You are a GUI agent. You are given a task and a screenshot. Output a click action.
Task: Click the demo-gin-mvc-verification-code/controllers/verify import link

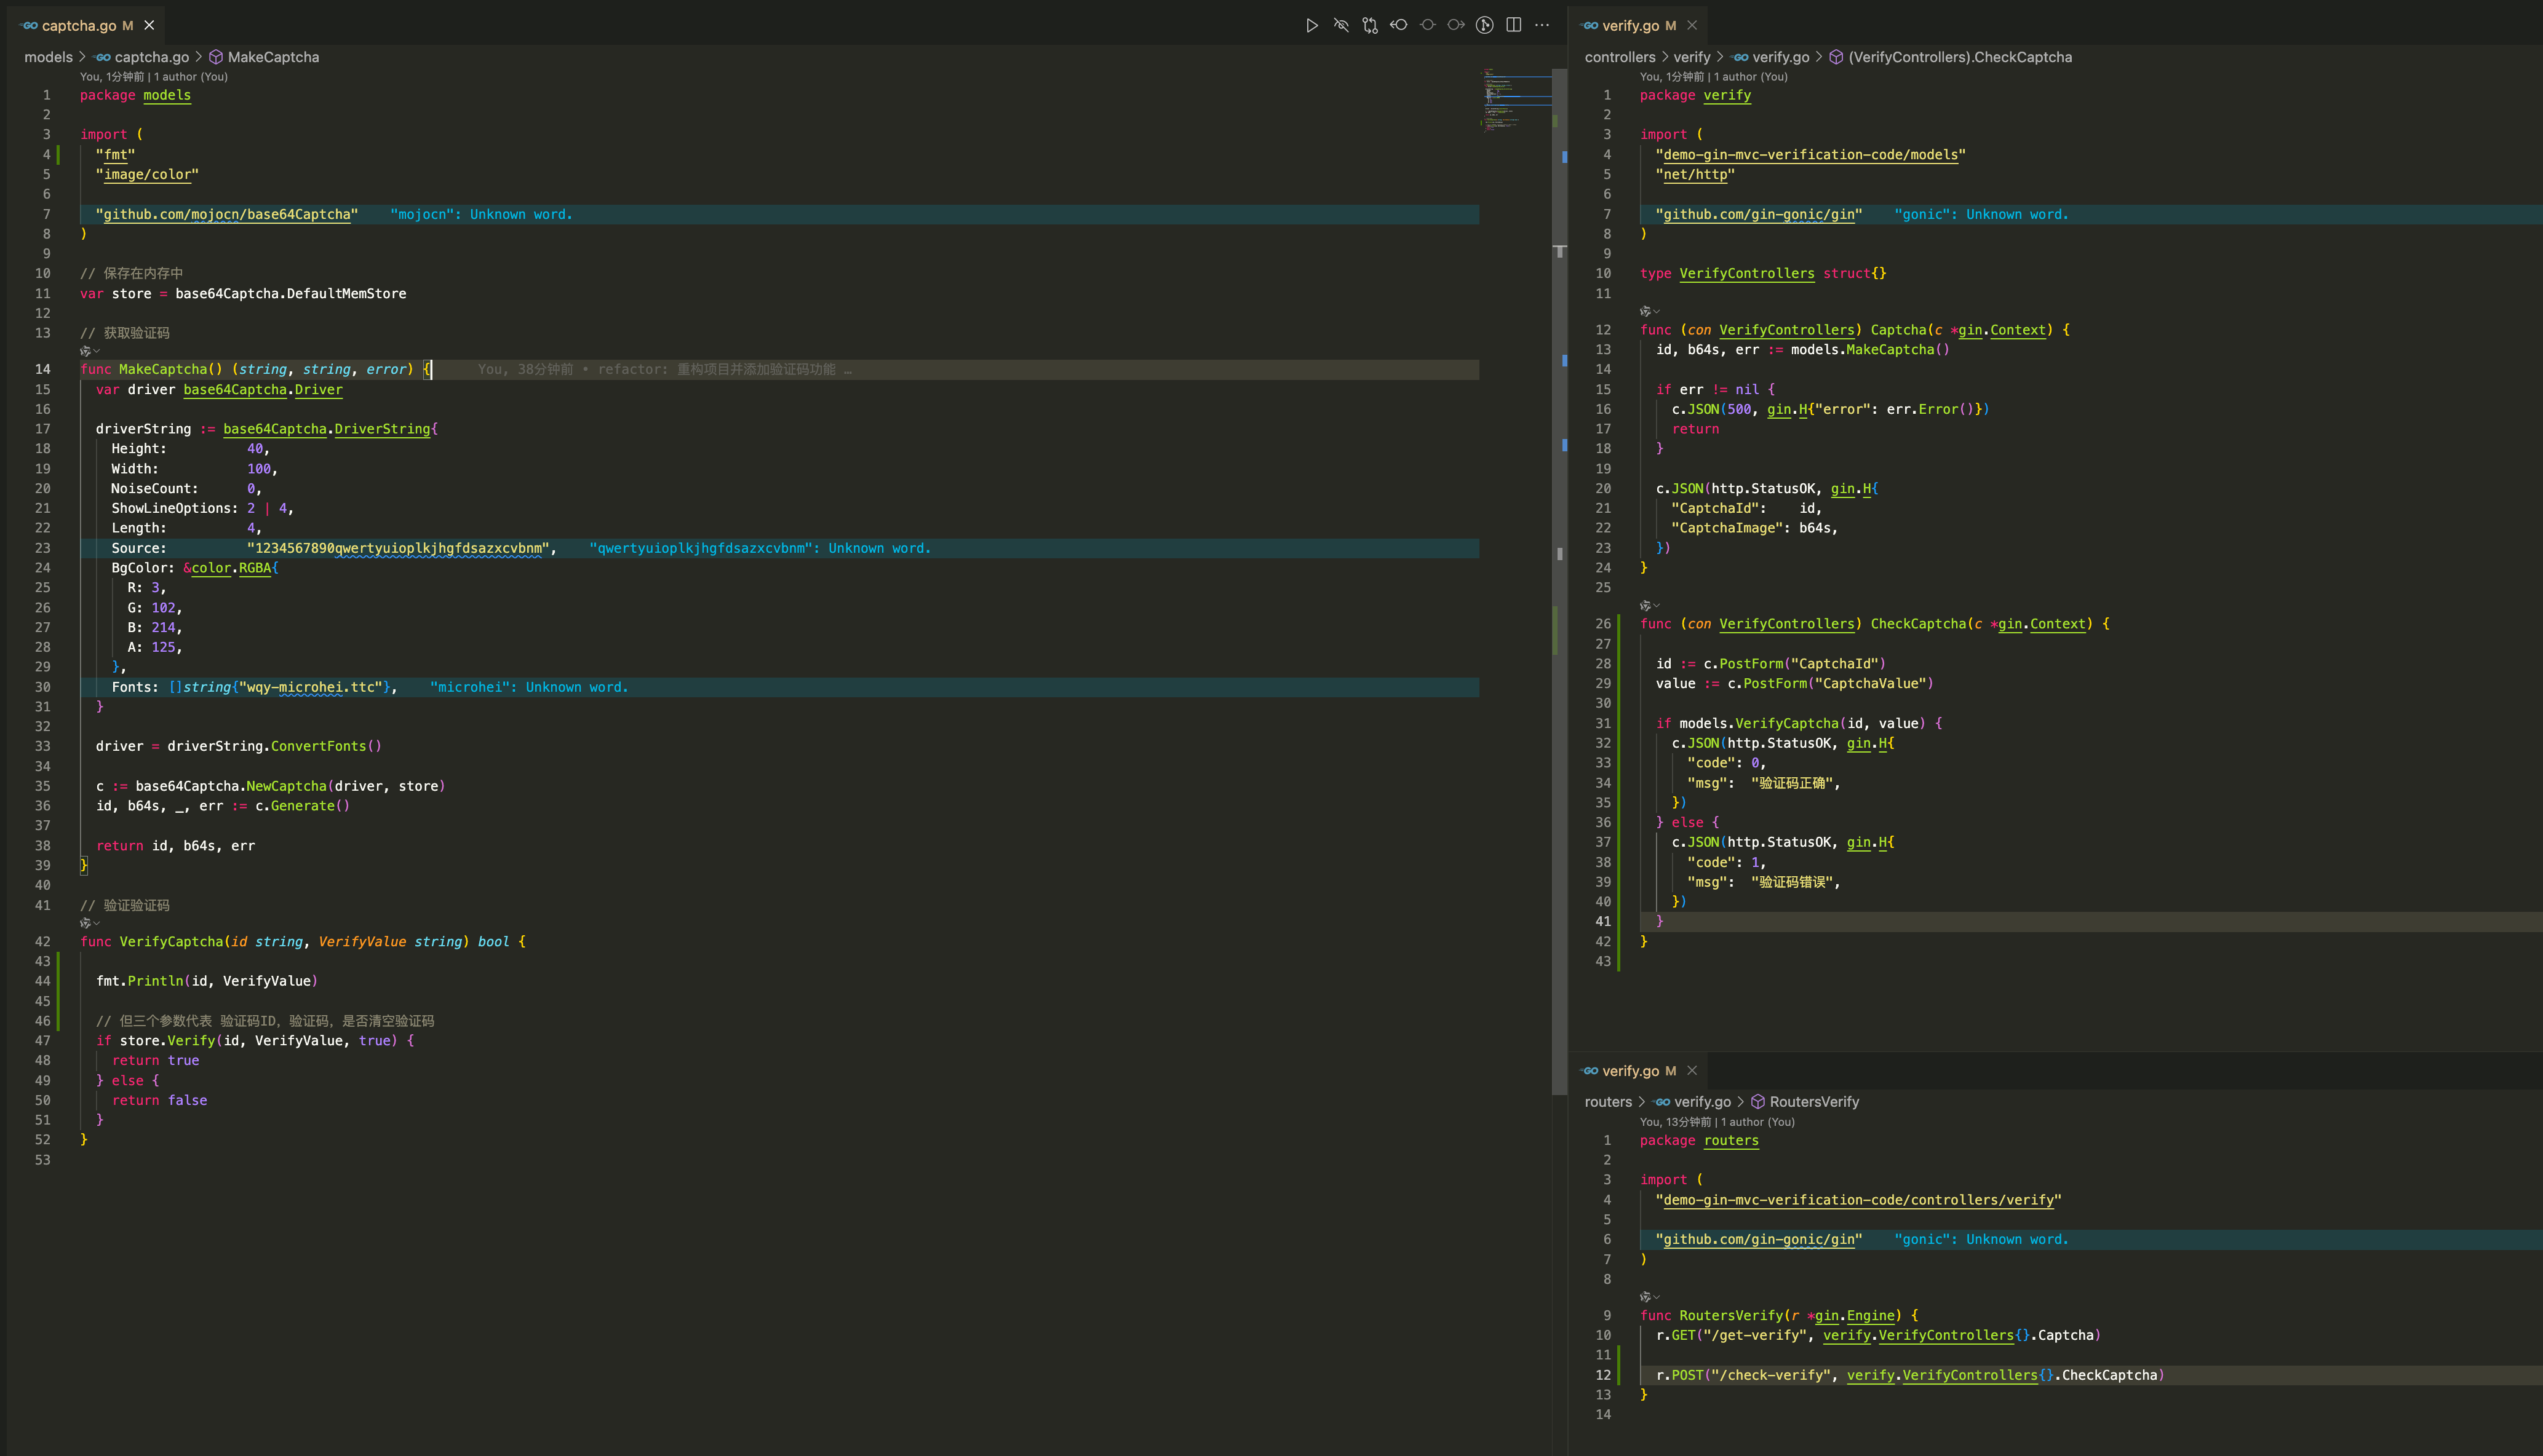click(1859, 1200)
